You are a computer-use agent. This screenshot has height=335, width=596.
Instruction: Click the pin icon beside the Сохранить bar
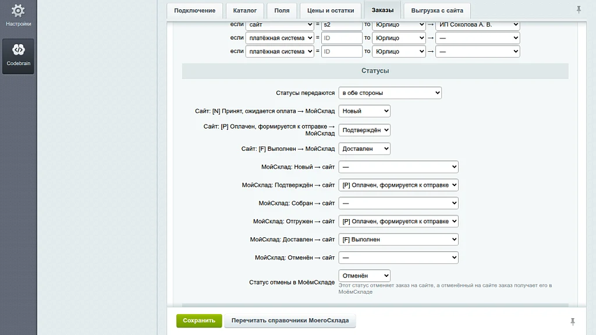coord(573,322)
